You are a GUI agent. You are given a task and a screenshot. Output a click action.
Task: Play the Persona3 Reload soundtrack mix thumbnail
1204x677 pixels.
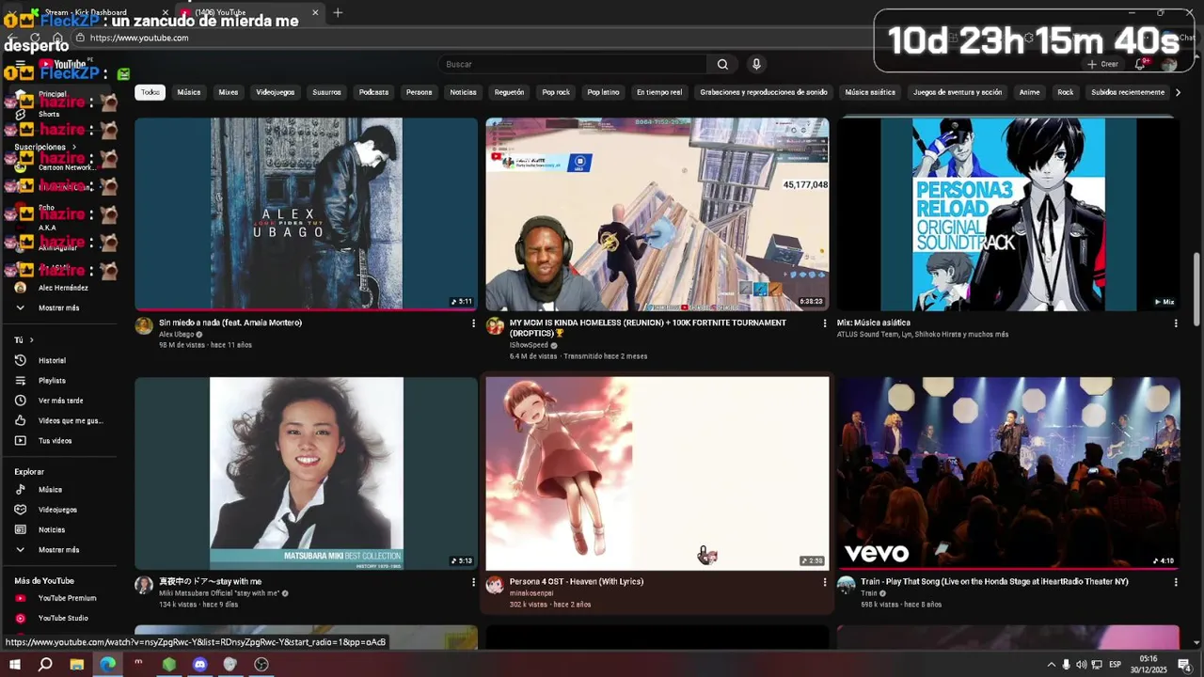coord(1008,213)
